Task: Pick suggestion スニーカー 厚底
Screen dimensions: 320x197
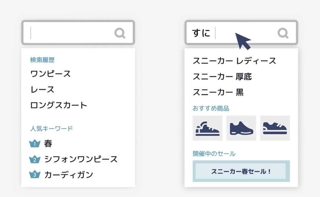Action: 222,76
